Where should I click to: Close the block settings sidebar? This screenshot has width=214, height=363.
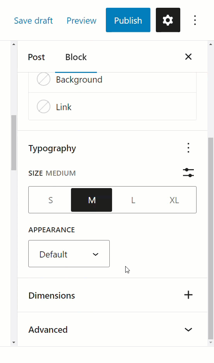(x=188, y=57)
